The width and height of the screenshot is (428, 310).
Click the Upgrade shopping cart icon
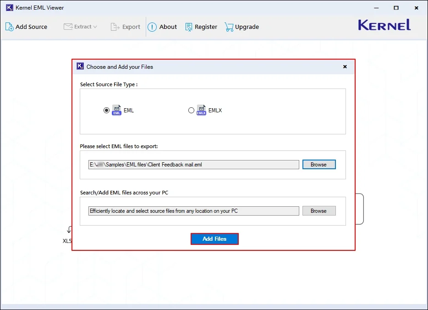click(x=229, y=27)
